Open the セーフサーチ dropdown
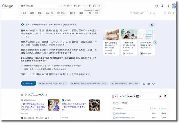Viewport: 179px width, 123px height. click(170, 13)
